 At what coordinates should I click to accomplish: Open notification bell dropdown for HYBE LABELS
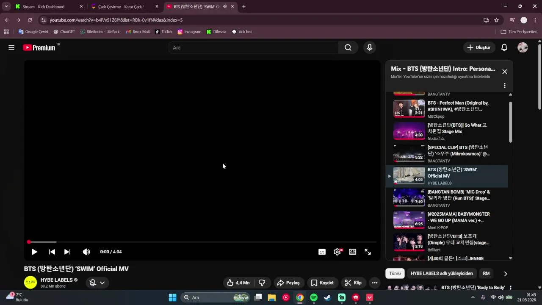[x=97, y=283]
